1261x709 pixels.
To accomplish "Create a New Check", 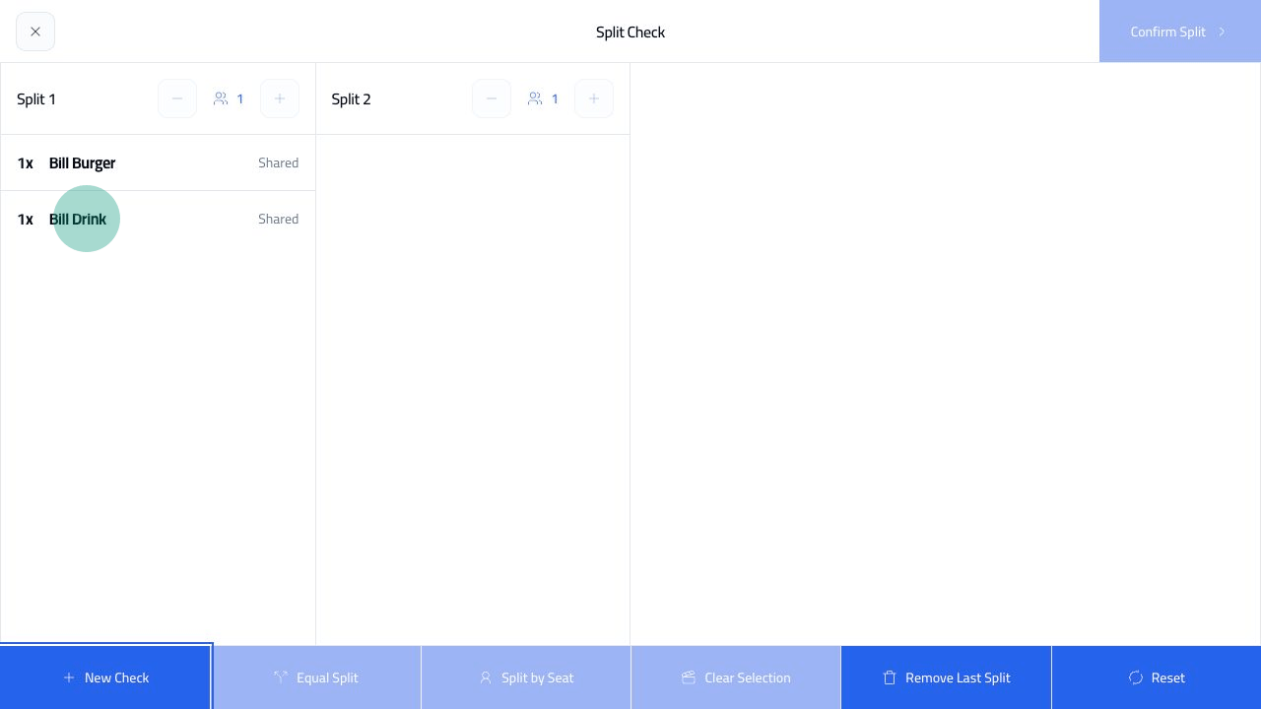I will (105, 677).
